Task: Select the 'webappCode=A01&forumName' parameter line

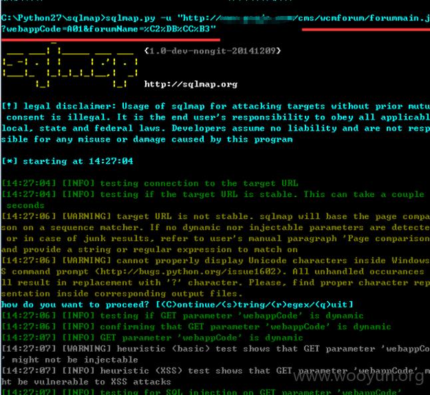Action: click(x=108, y=29)
